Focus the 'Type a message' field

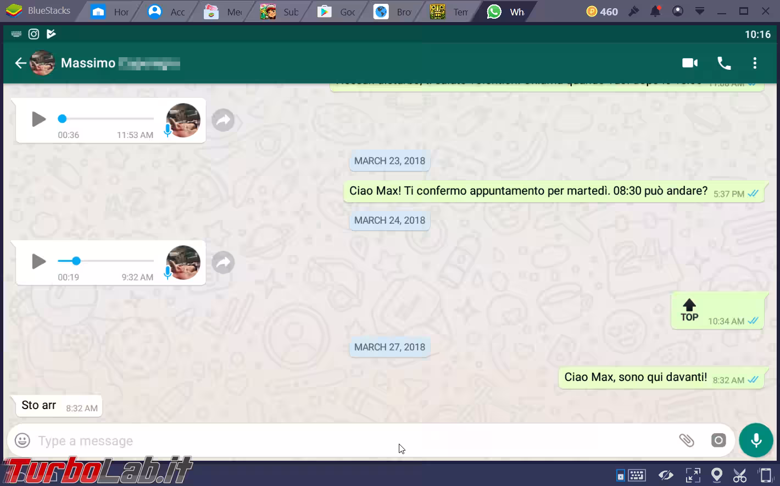(330, 440)
